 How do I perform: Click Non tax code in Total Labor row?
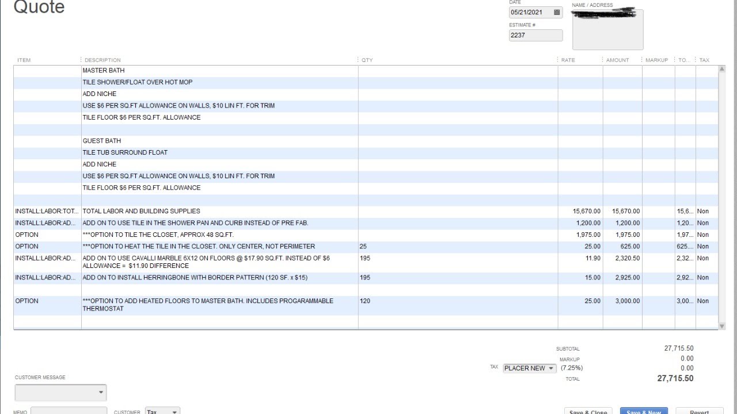tap(703, 211)
